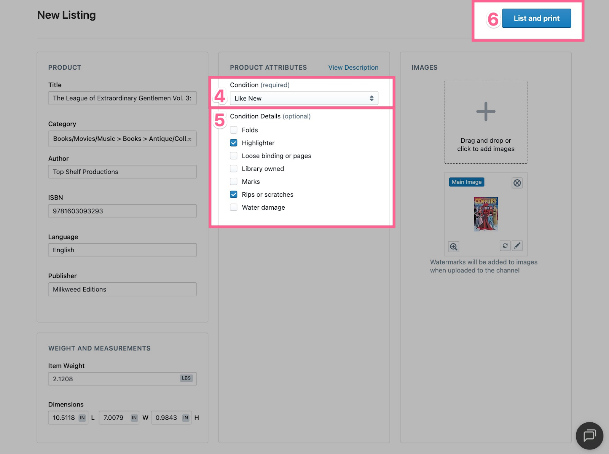Select the comic cover thumbnail
609x454 pixels.
(486, 214)
